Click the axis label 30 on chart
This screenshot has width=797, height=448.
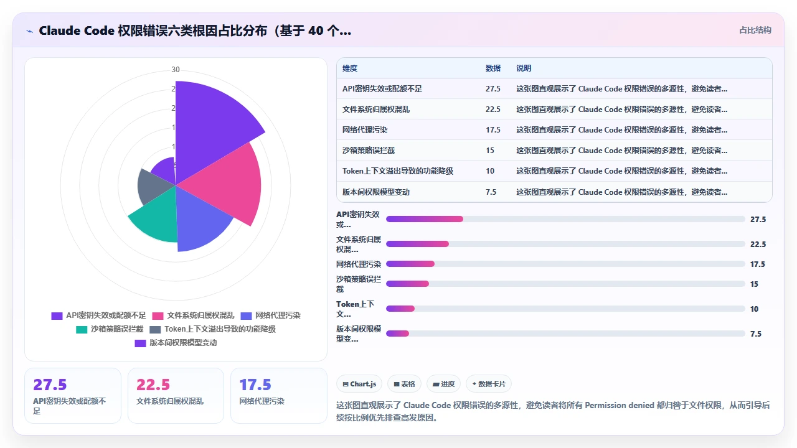pos(176,70)
